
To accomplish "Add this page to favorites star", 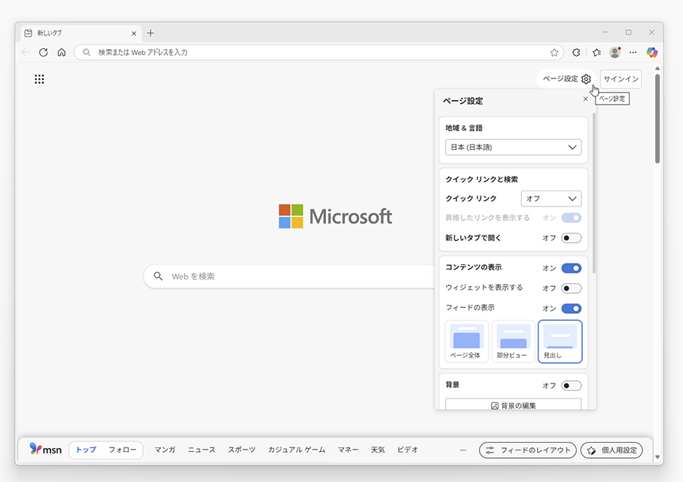I will pos(554,52).
